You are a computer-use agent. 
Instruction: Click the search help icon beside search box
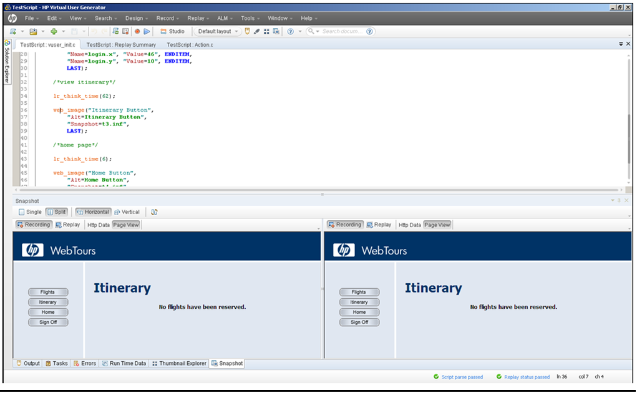point(369,31)
